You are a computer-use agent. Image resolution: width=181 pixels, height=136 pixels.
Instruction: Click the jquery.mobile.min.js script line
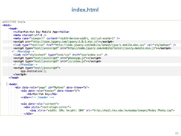tap(92, 48)
